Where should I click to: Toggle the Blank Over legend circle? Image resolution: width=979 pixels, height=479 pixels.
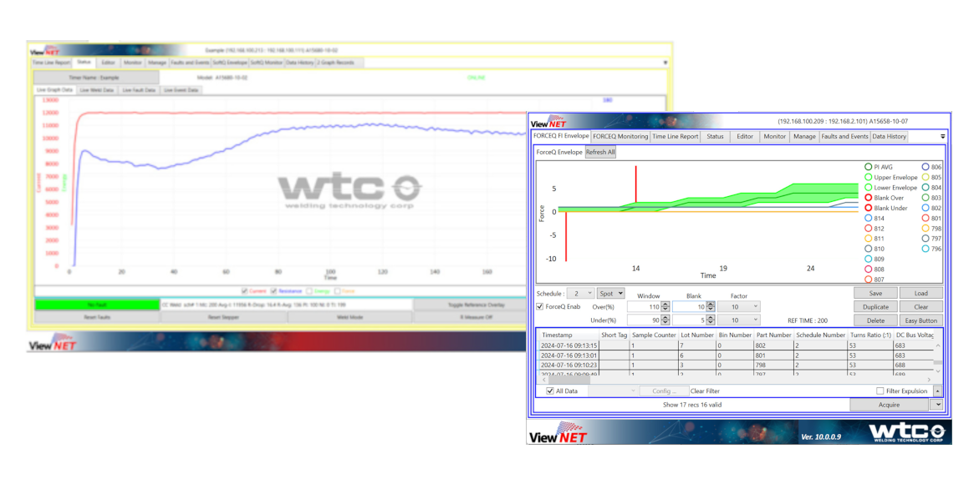tap(868, 198)
